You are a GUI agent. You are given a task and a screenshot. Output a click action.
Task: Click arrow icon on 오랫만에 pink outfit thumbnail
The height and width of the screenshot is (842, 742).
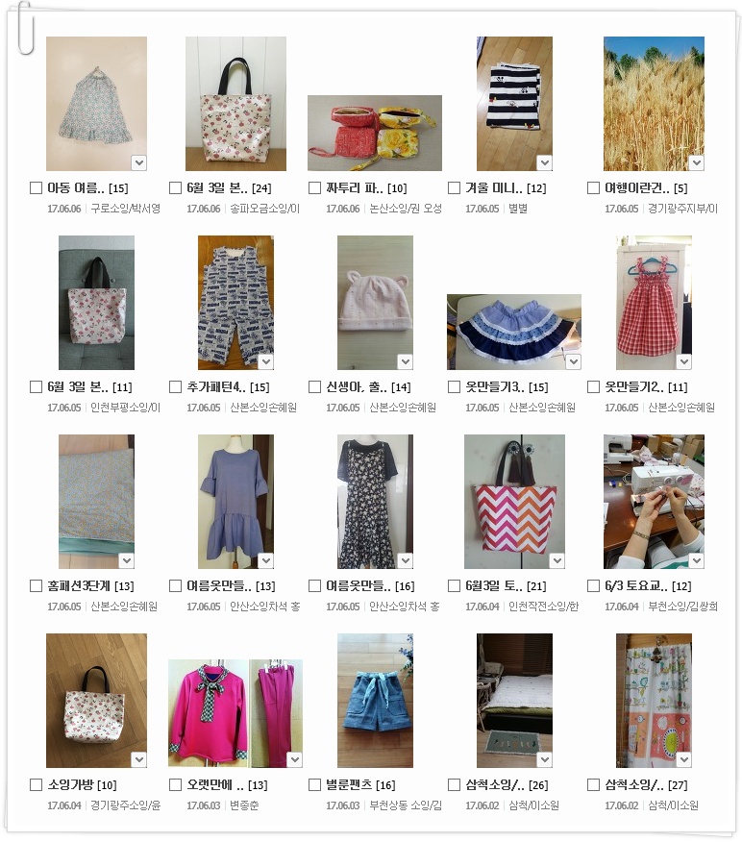point(295,760)
